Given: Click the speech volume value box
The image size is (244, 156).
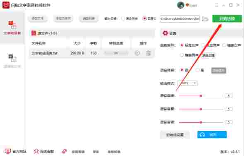Looking at the screenshot, I should [x=228, y=109].
